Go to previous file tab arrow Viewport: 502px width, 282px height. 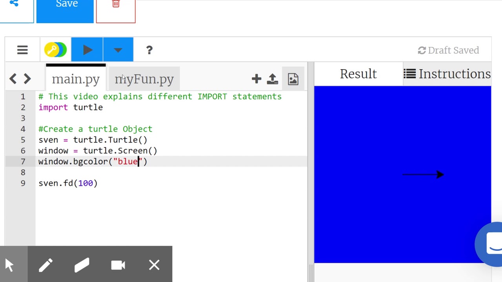pyautogui.click(x=13, y=79)
